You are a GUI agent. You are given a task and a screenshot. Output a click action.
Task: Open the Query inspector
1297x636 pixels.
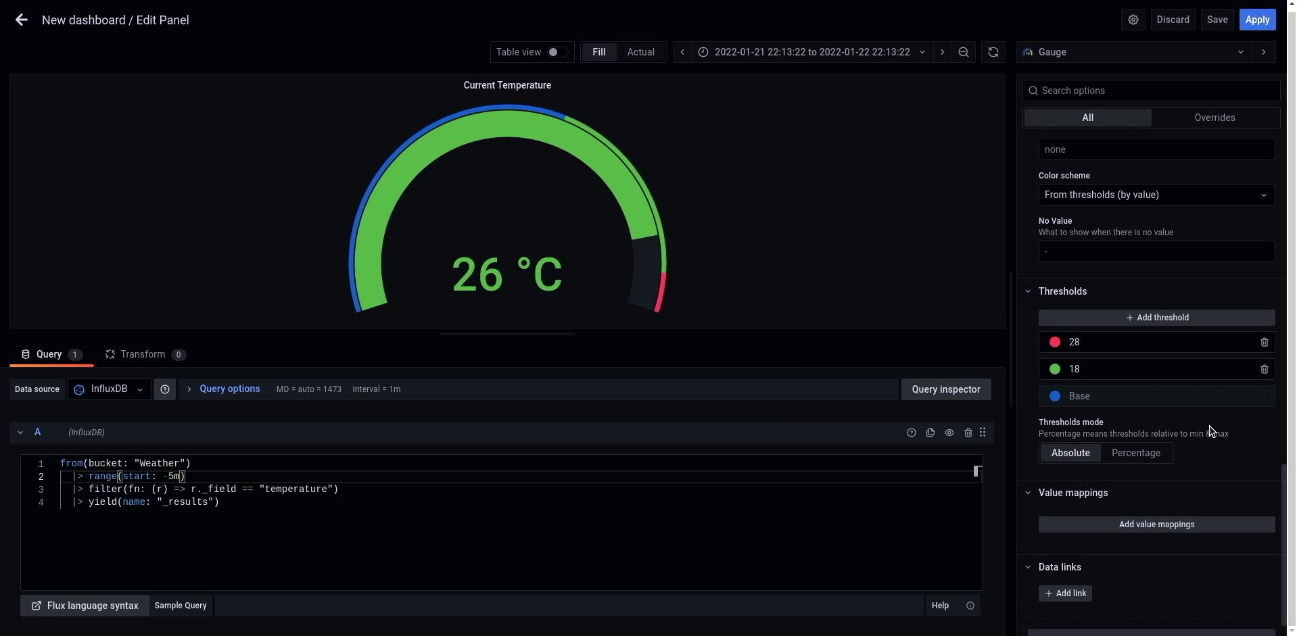tap(945, 389)
